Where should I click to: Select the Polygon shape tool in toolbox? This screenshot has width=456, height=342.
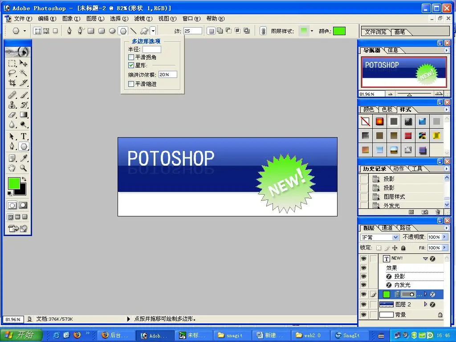pos(24,146)
